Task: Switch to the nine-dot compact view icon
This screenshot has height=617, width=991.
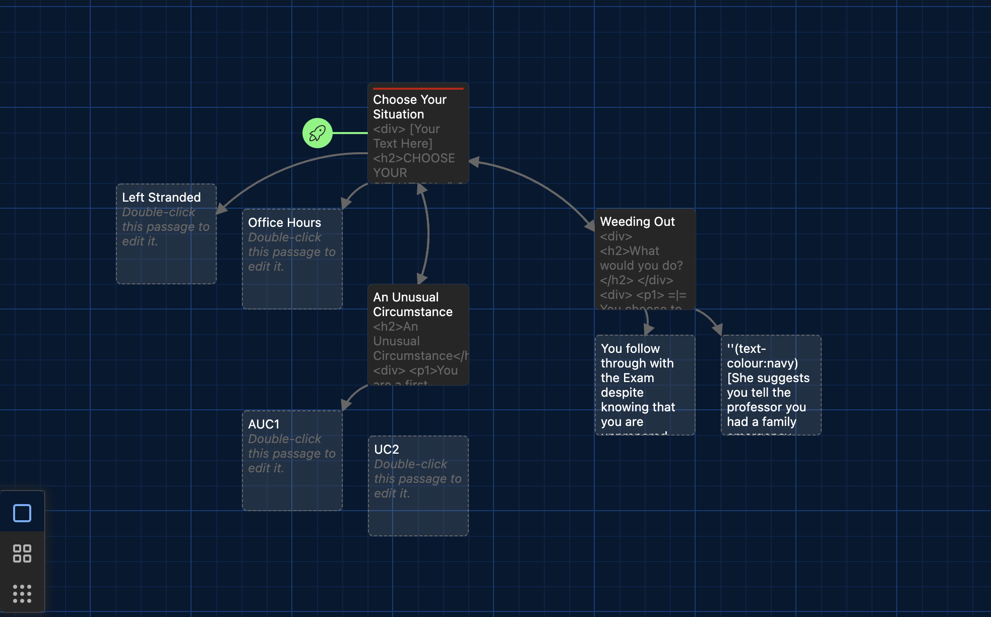Action: tap(22, 594)
